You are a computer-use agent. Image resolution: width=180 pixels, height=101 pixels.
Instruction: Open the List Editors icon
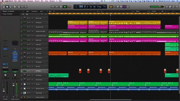(x=167, y=7)
